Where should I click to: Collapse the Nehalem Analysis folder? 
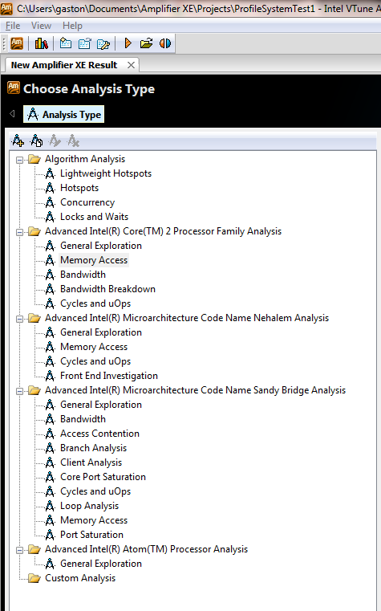click(19, 319)
